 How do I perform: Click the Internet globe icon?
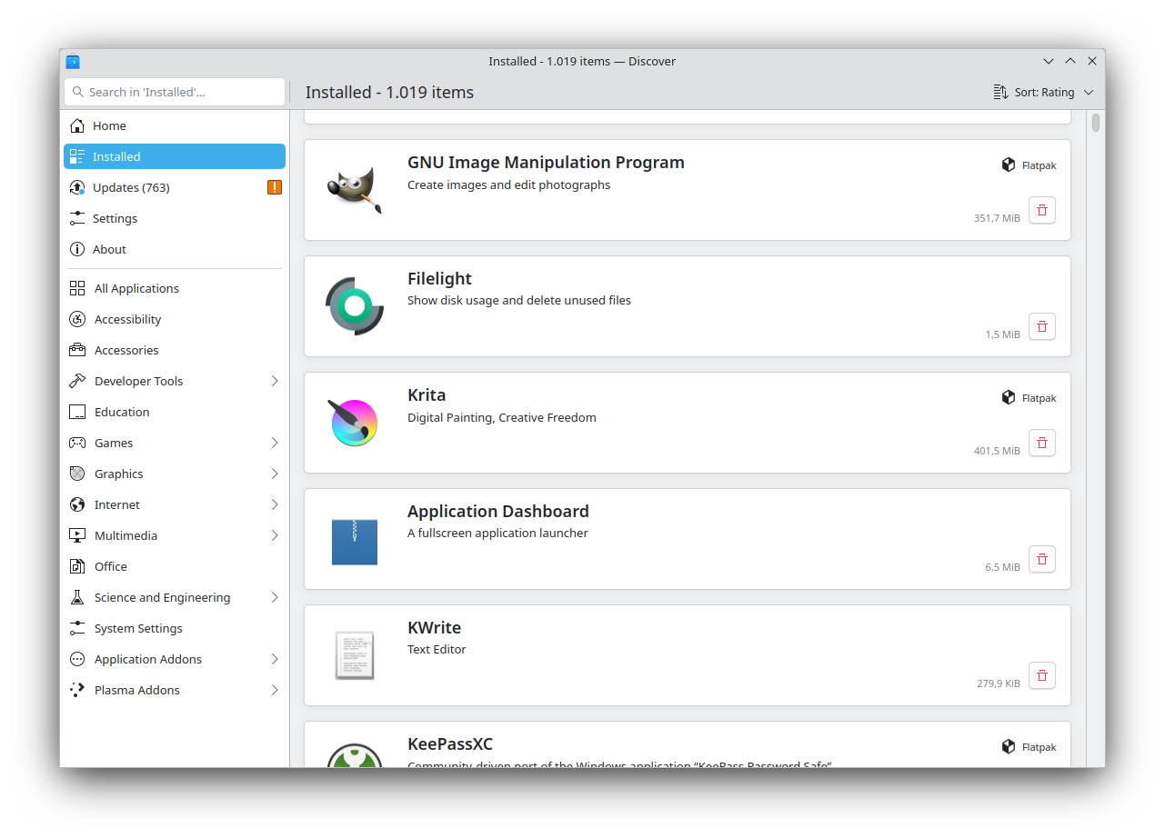pos(77,504)
